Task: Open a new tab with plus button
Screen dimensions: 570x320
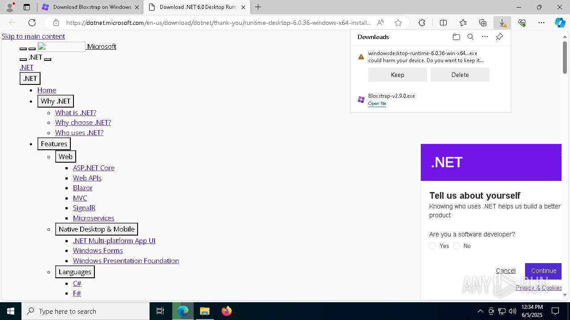Action: pos(258,7)
